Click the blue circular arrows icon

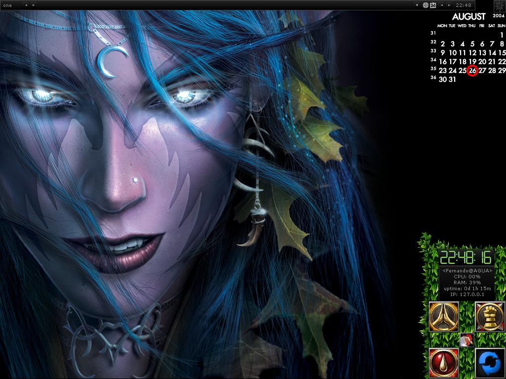(x=490, y=363)
